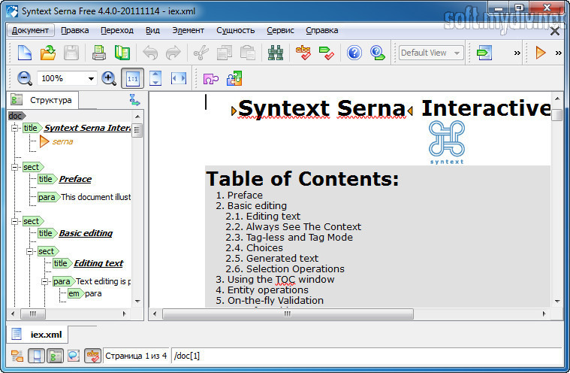Select the Preface title in the structure tree
This screenshot has width=570, height=373.
point(75,179)
